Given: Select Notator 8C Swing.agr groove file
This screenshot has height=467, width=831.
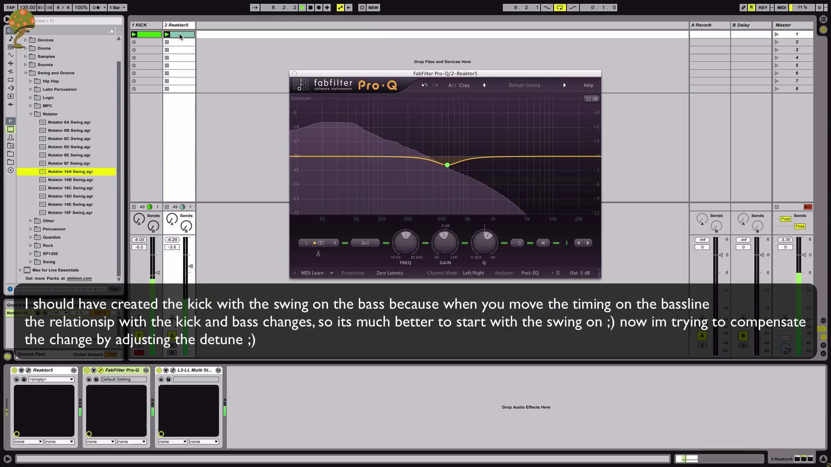Looking at the screenshot, I should [x=69, y=138].
